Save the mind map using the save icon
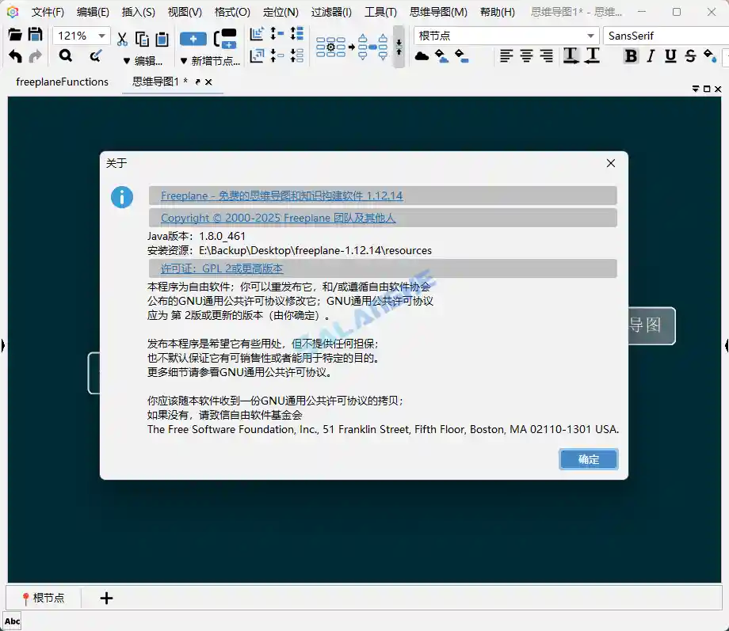729x631 pixels. coord(36,36)
